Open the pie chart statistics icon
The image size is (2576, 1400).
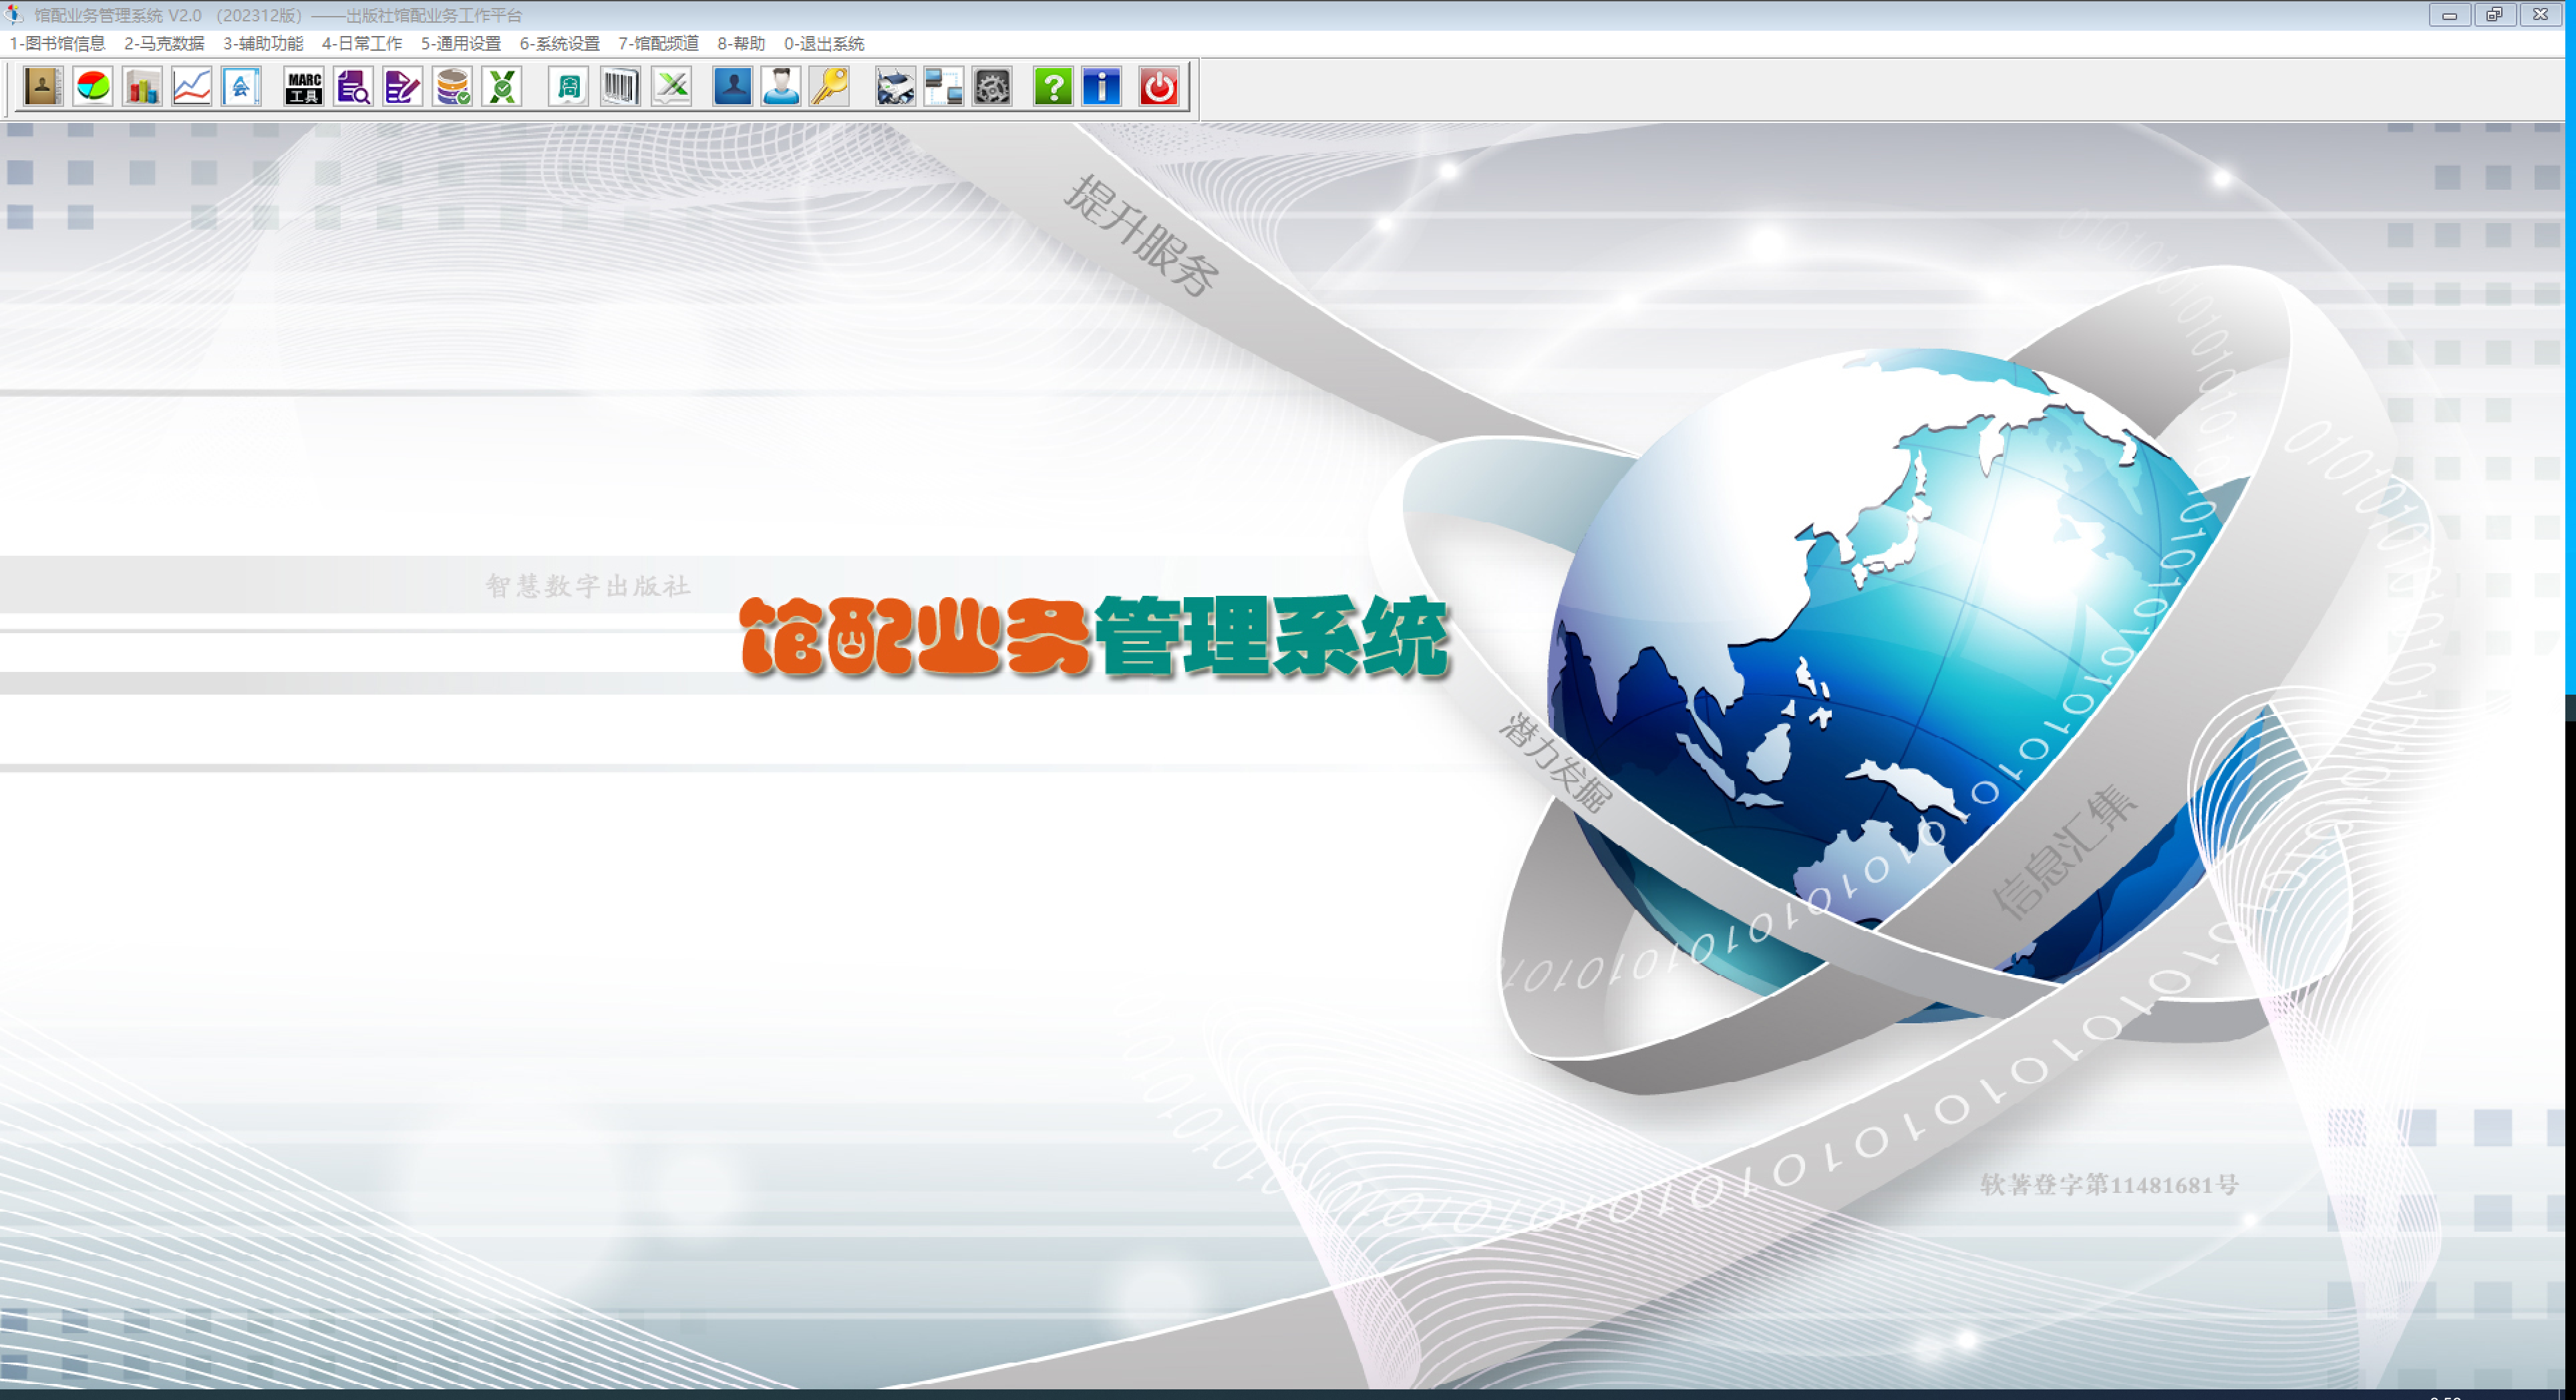[93, 87]
